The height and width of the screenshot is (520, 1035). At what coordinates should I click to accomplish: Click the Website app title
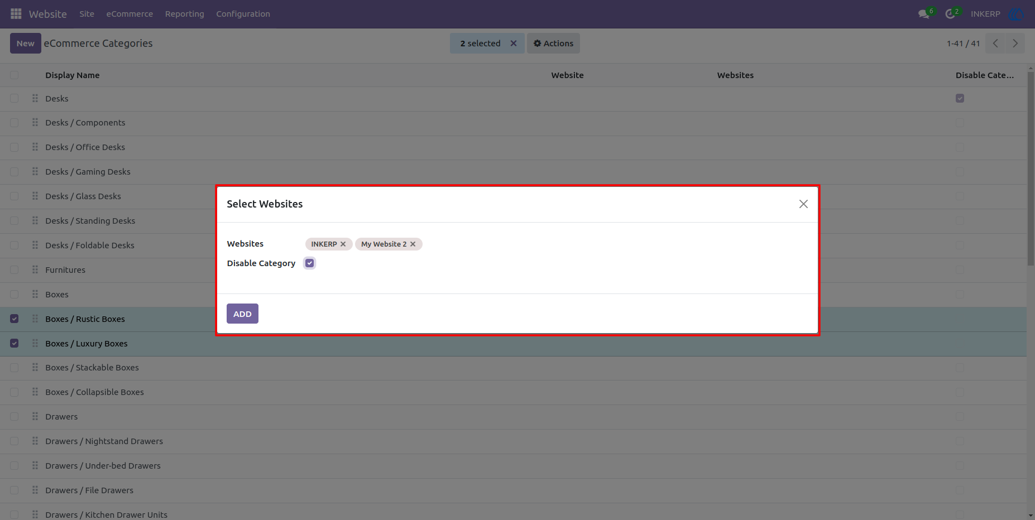click(x=48, y=14)
